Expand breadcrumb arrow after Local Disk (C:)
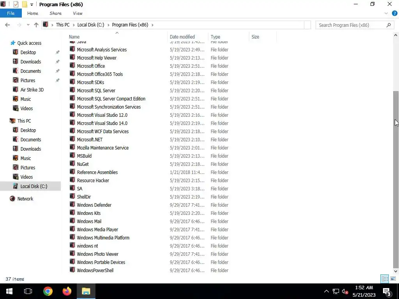This screenshot has height=299, width=399. [x=108, y=25]
